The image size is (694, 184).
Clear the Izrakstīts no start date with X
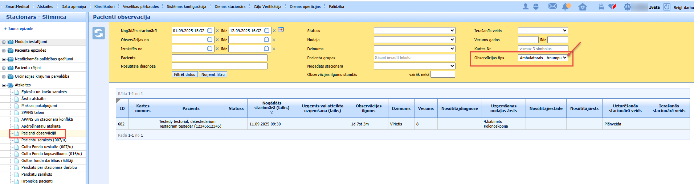[x=217, y=49]
